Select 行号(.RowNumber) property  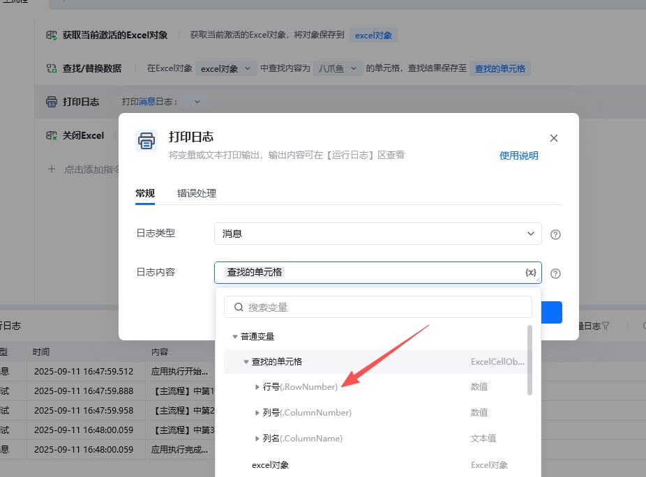coord(300,387)
